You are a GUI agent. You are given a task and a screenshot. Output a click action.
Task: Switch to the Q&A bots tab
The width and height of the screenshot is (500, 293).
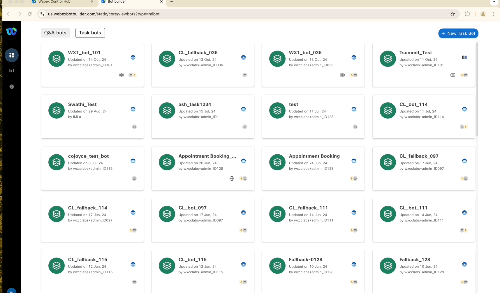(x=55, y=33)
